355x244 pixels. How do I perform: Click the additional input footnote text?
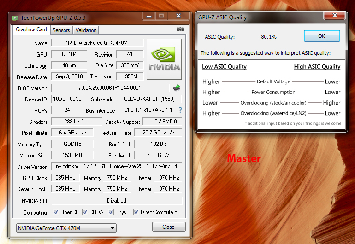pyautogui.click(x=293, y=123)
